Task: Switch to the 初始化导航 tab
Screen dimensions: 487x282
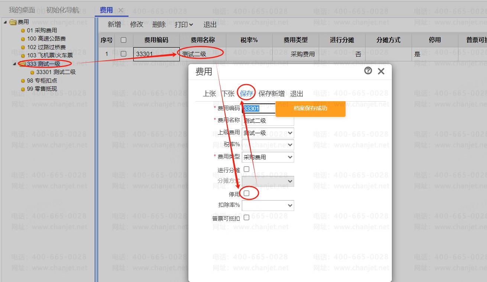Action: coord(63,10)
